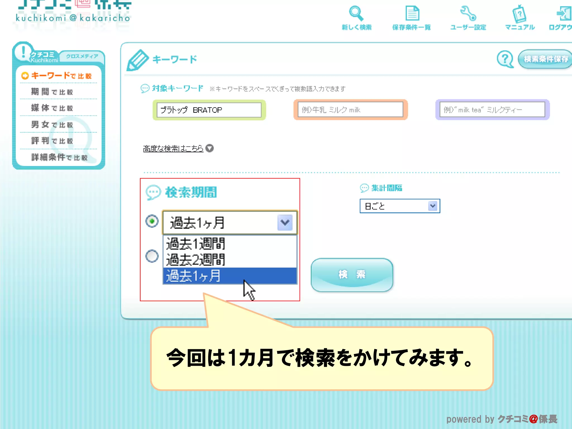Image resolution: width=572 pixels, height=429 pixels.
Task: Click the 保存条件一覧 label
Action: 412,27
